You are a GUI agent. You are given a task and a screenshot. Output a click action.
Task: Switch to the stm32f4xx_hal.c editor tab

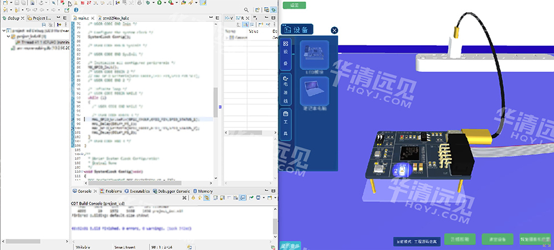pyautogui.click(x=113, y=18)
